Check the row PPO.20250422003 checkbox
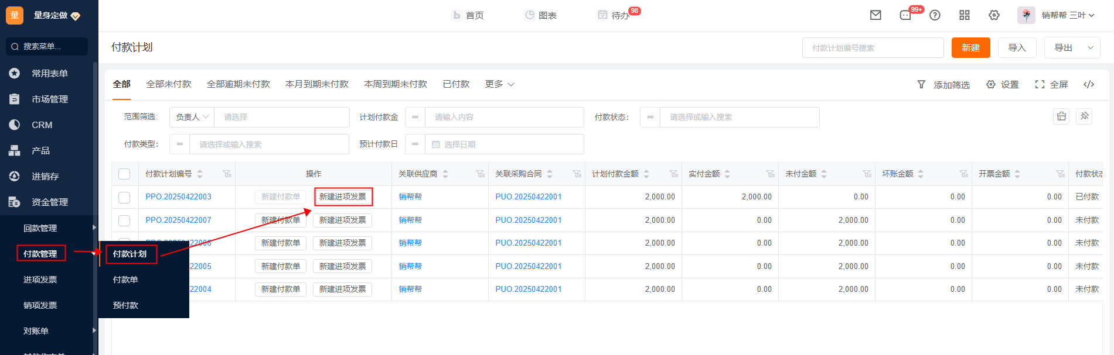 pyautogui.click(x=124, y=197)
